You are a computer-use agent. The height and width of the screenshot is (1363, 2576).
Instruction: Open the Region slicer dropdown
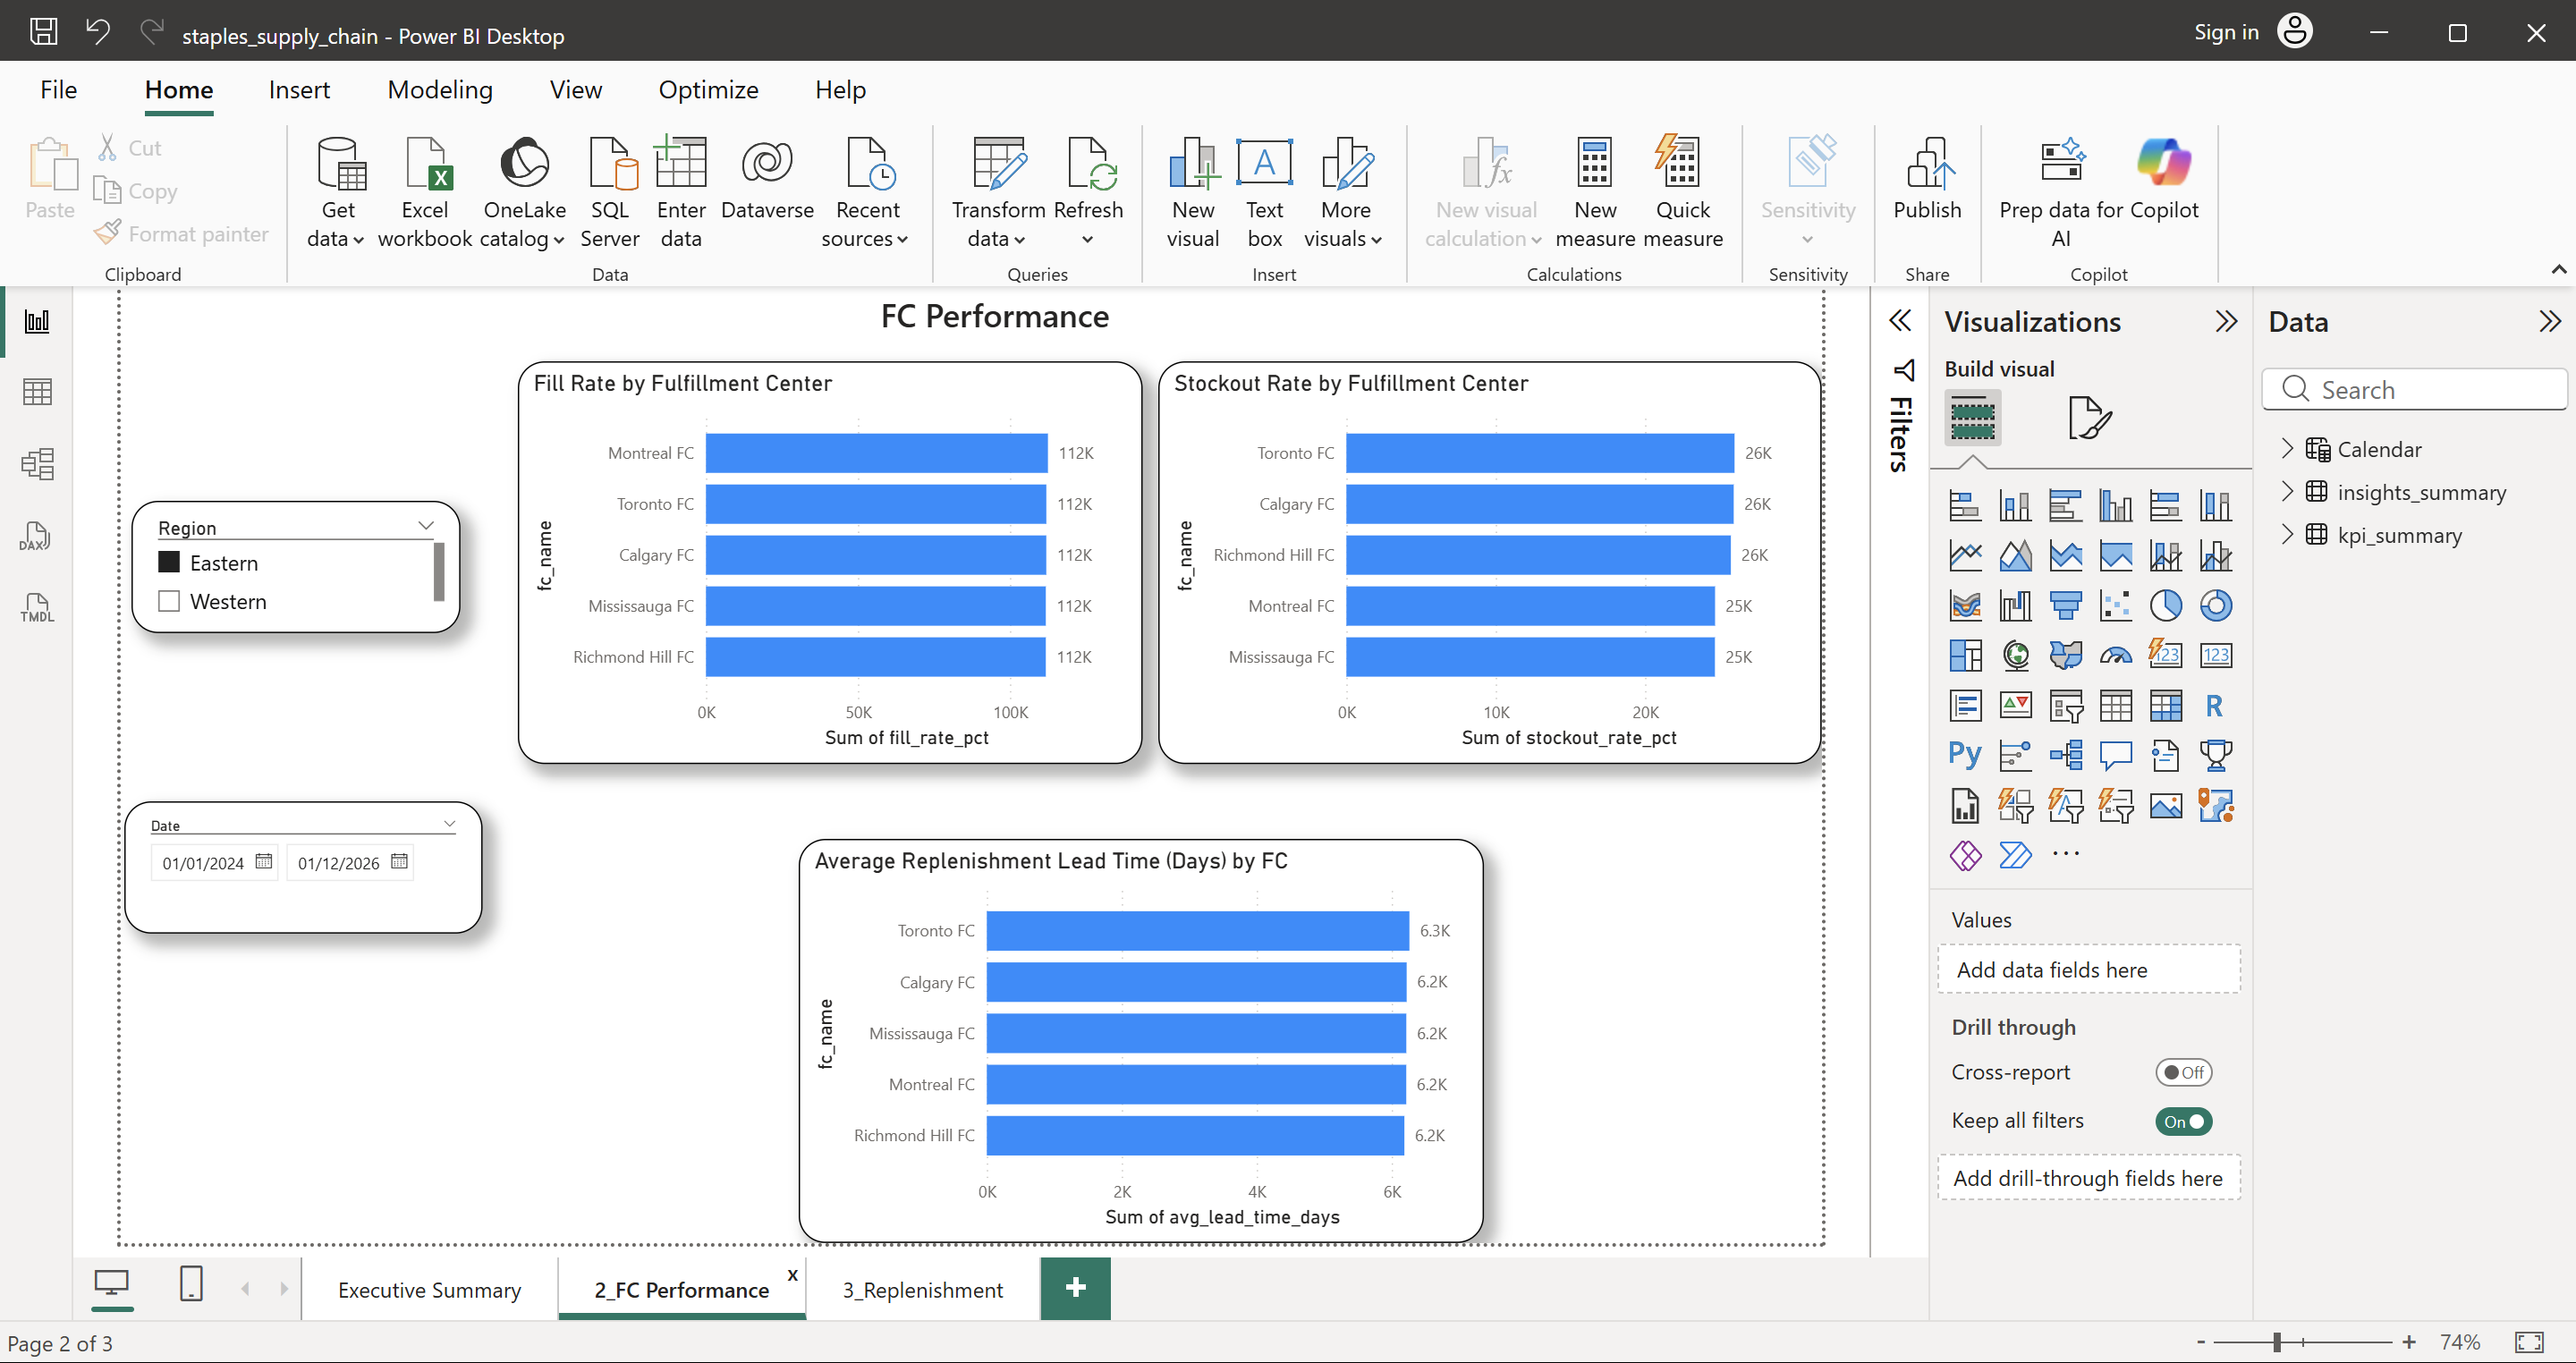pos(427,525)
